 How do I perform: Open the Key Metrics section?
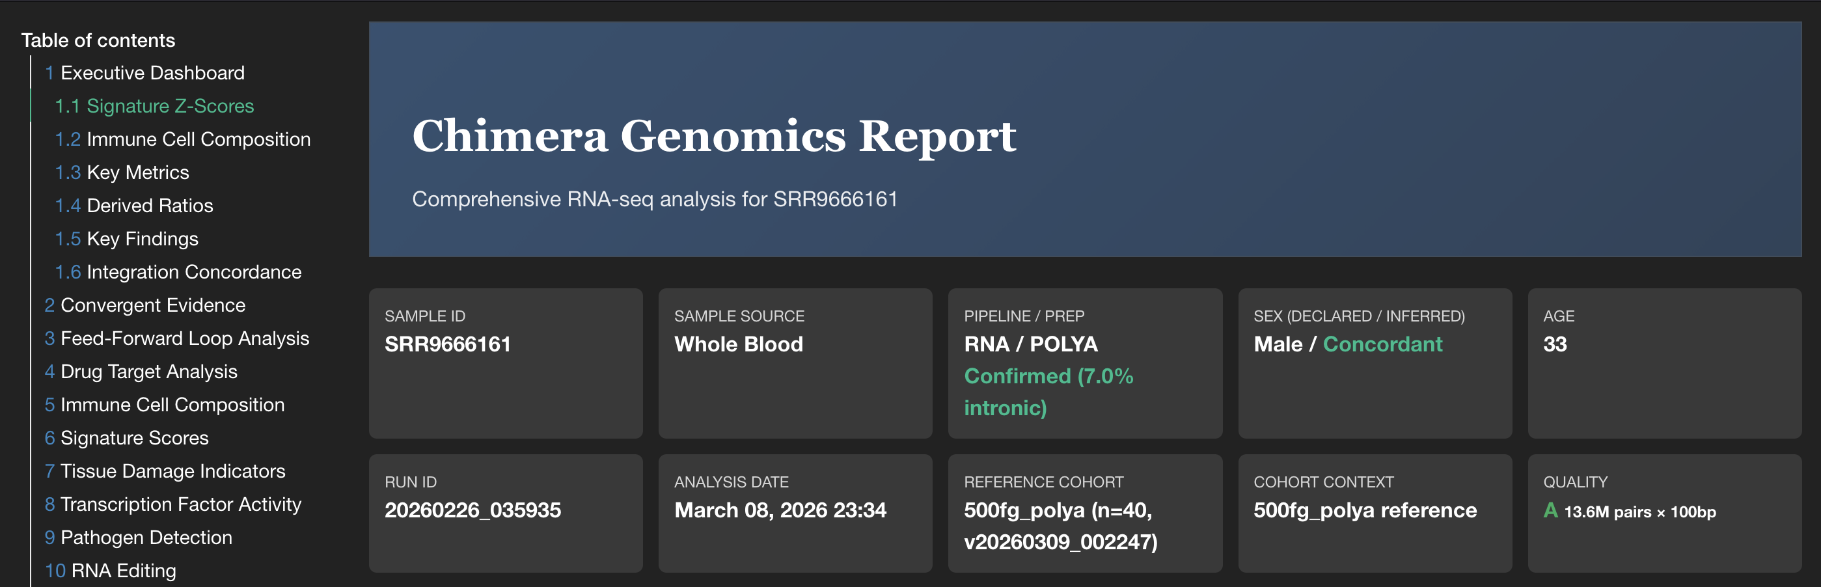tap(138, 172)
